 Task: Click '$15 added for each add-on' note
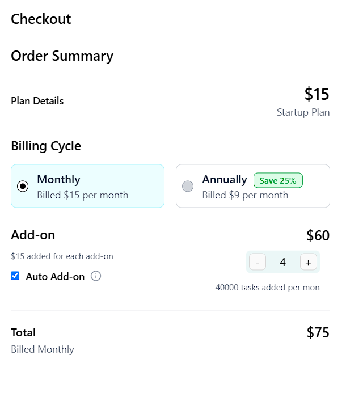click(x=62, y=256)
